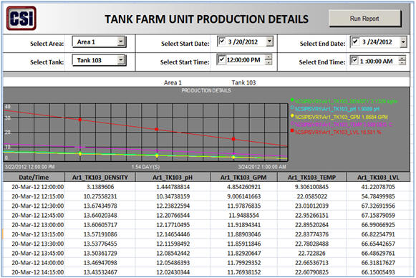Open the Select Tank dropdown
Image resolution: width=416 pixels, height=278 pixels.
tap(121, 60)
